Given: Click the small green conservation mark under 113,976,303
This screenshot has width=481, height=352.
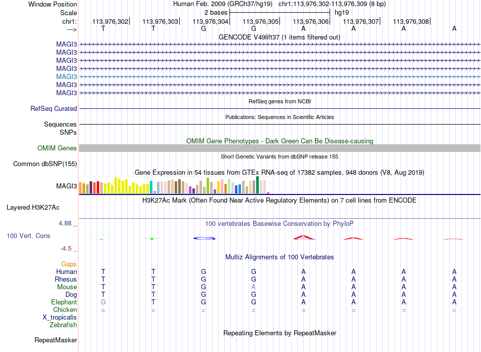Looking at the screenshot, I should pyautogui.click(x=152, y=239).
